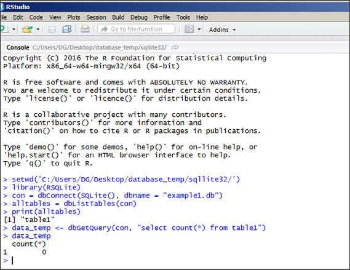Click the Go to file/function field

[136, 29]
